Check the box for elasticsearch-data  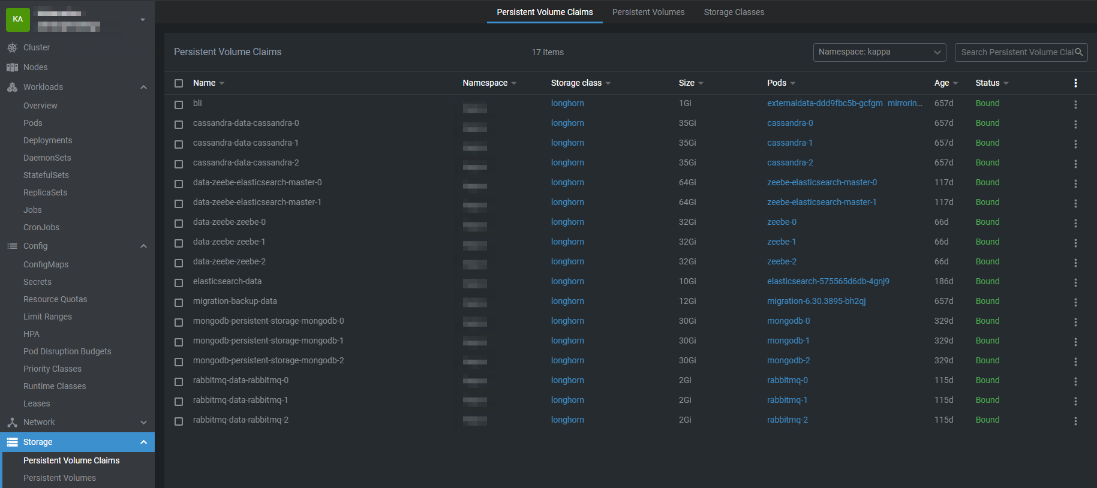pos(179,282)
